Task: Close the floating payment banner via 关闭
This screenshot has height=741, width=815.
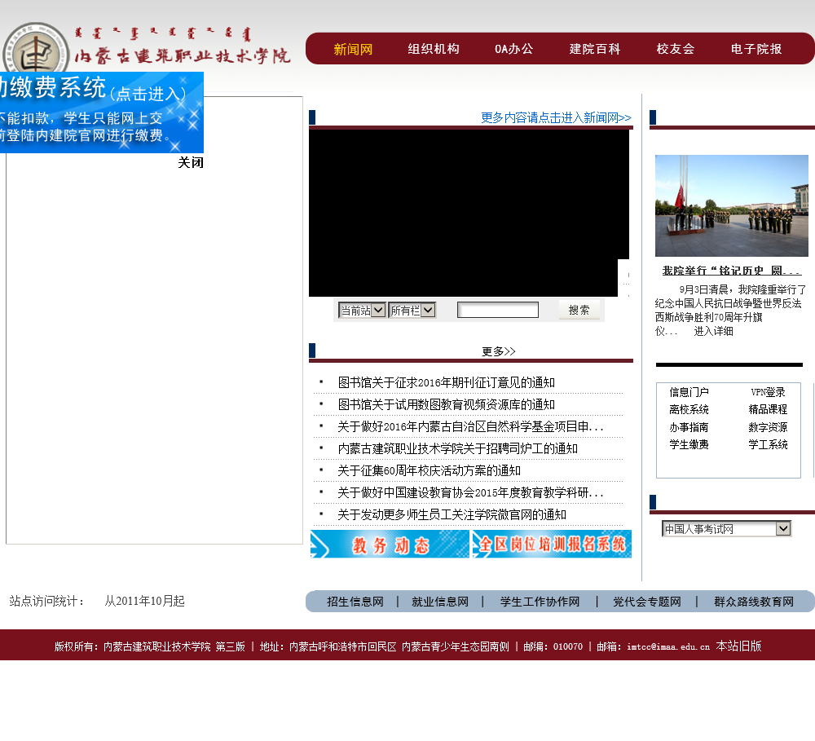Action: [x=191, y=163]
